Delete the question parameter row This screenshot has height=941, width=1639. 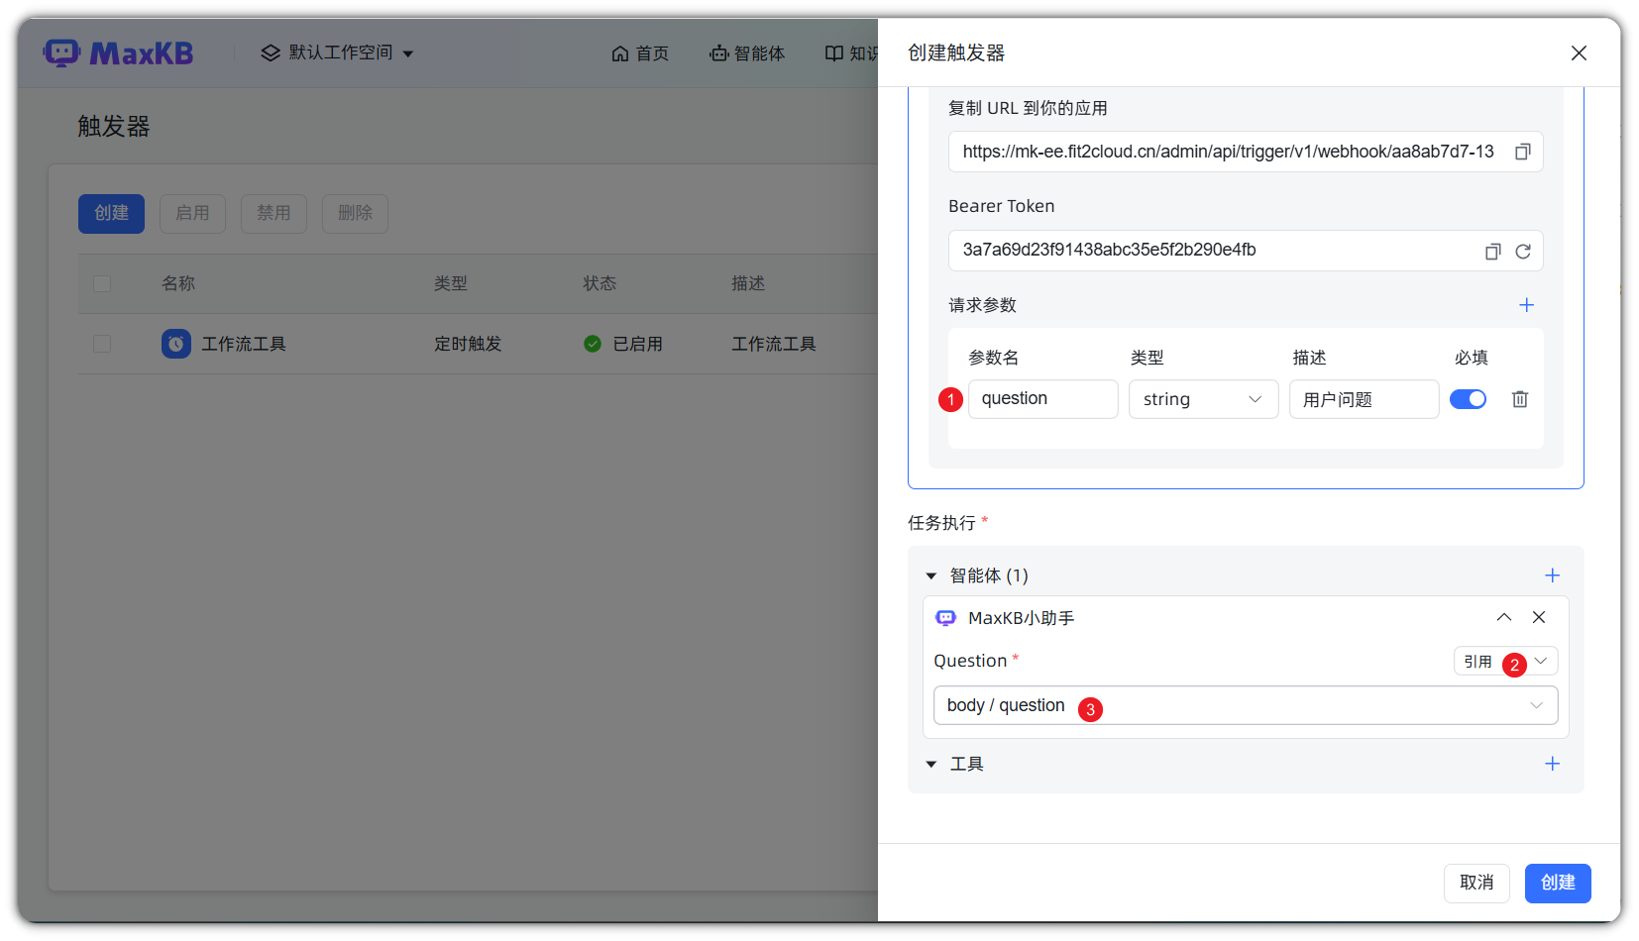pyautogui.click(x=1520, y=399)
